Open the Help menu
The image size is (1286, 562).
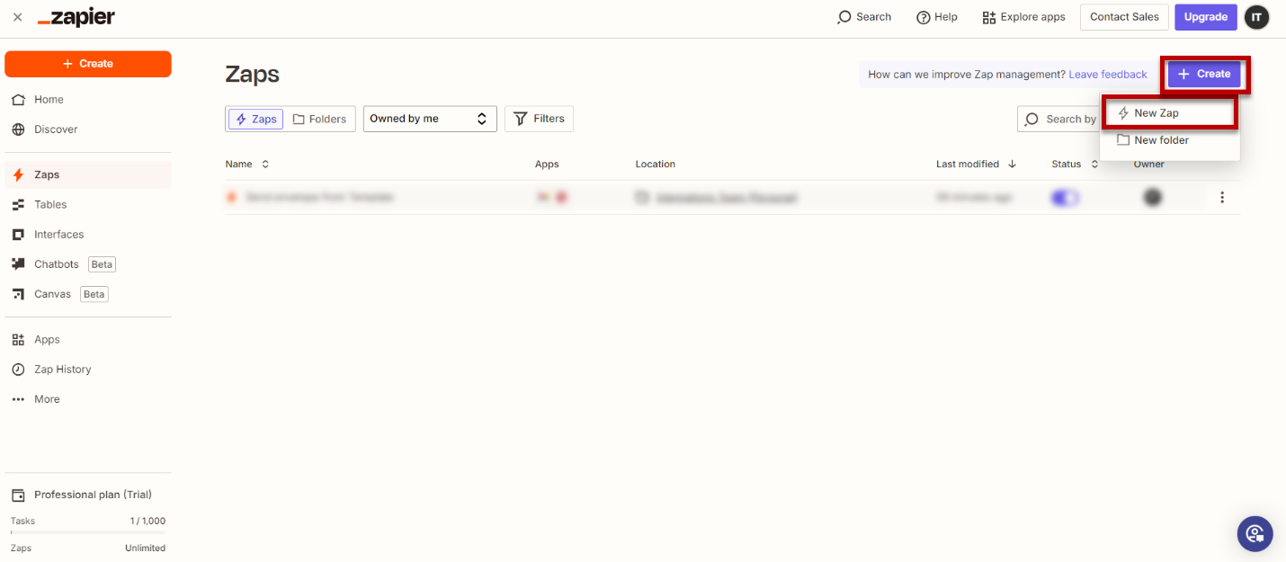pyautogui.click(x=937, y=17)
